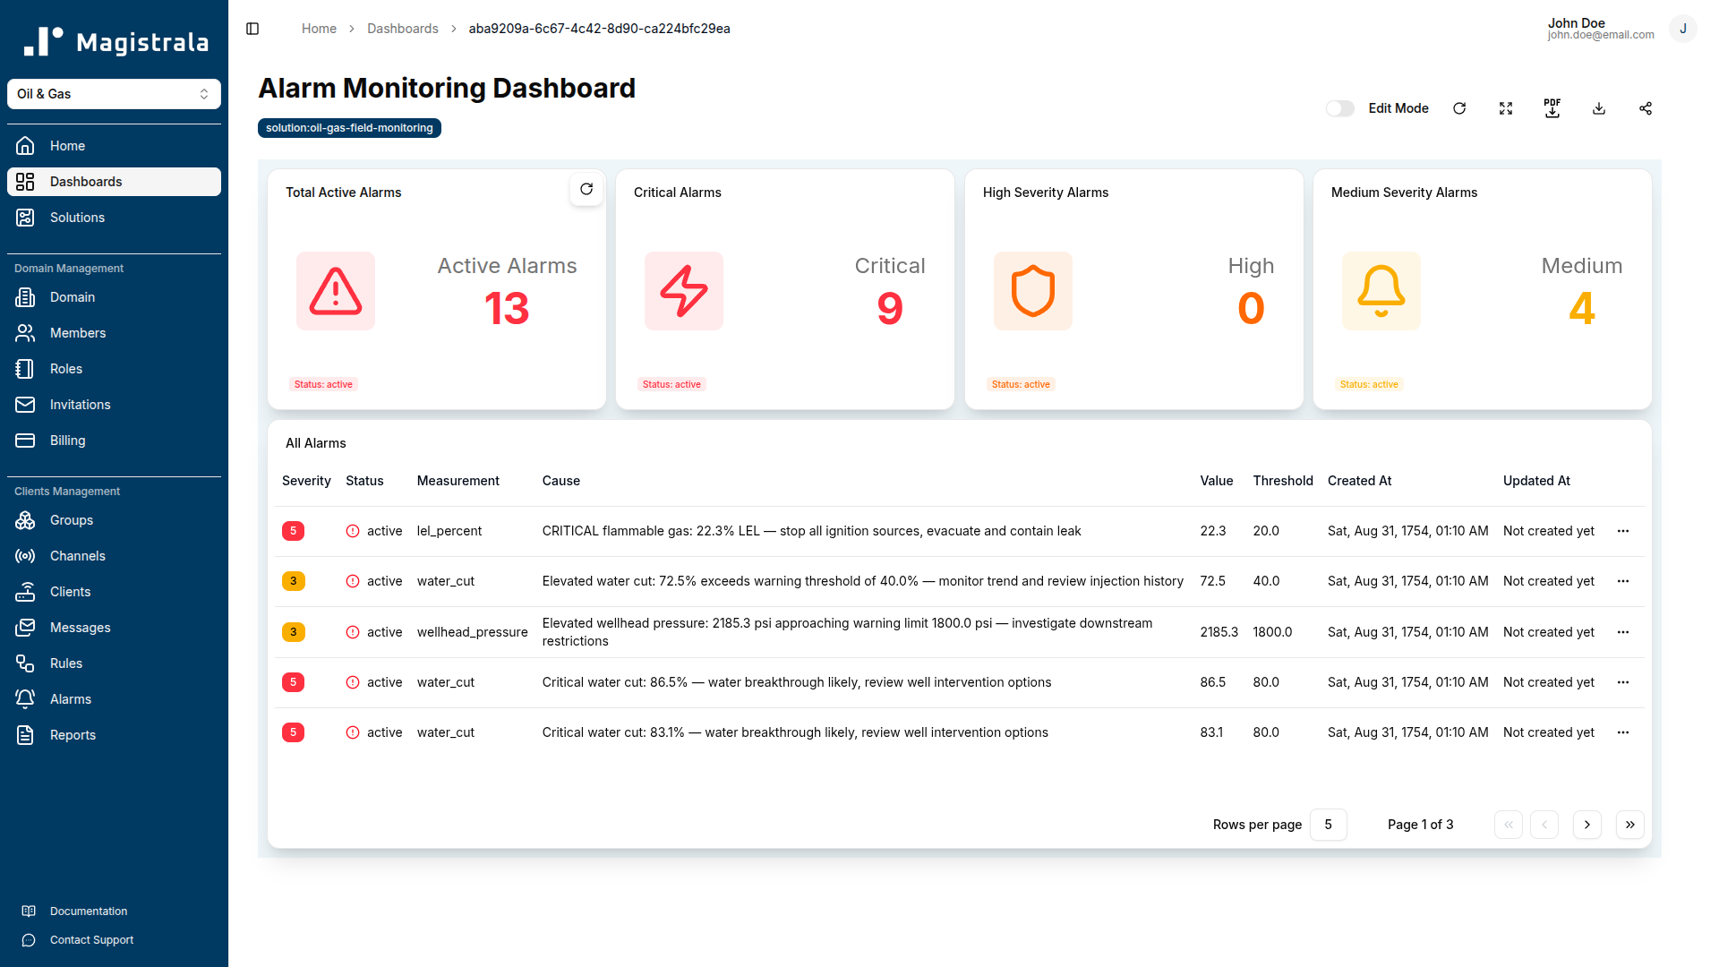Refresh the Total Active Alarms card
This screenshot has width=1719, height=967.
coord(586,190)
